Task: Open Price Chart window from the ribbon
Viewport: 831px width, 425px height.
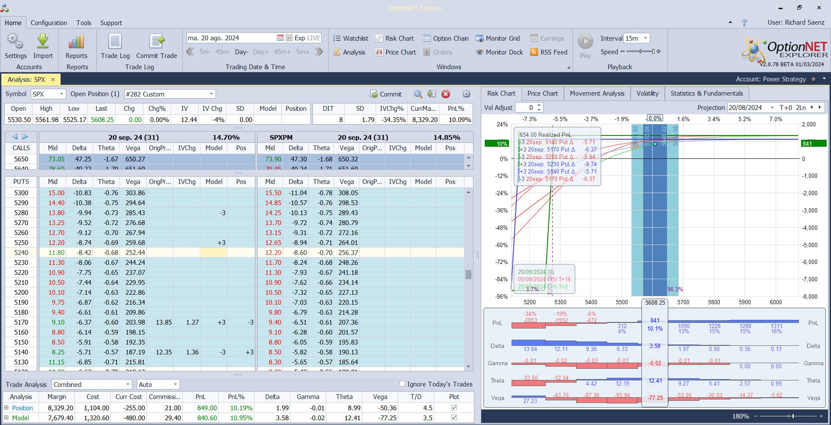Action: point(396,52)
